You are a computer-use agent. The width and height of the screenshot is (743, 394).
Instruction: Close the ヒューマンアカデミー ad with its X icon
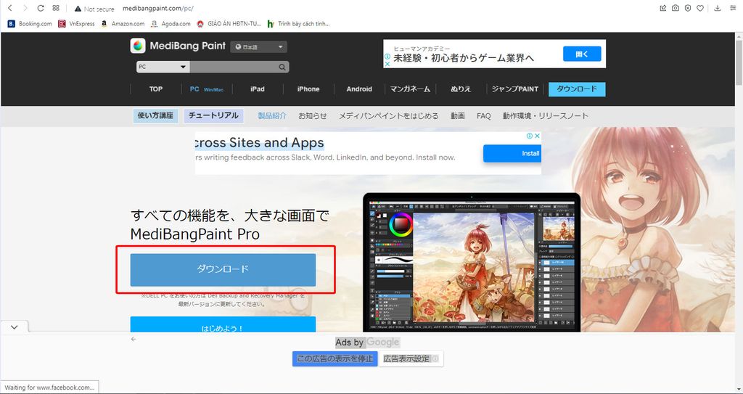click(387, 64)
